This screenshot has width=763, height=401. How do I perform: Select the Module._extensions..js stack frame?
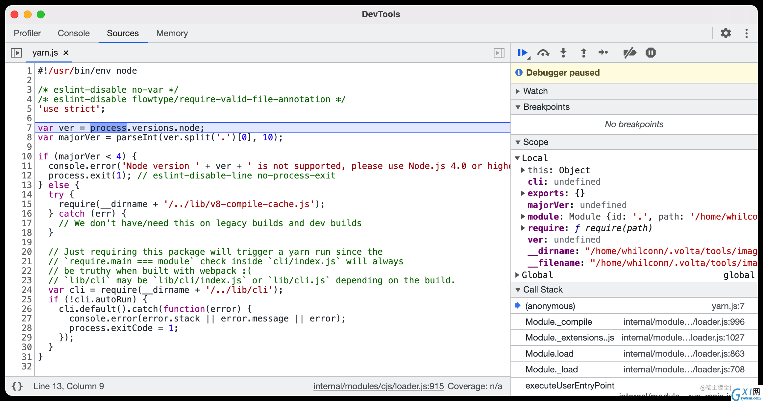634,338
